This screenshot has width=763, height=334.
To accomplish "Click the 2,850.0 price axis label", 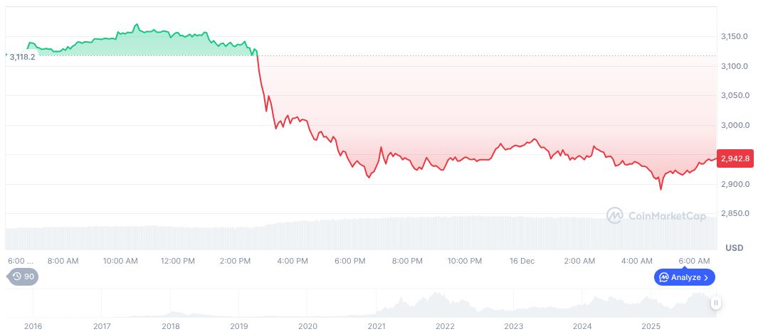I will coord(734,213).
